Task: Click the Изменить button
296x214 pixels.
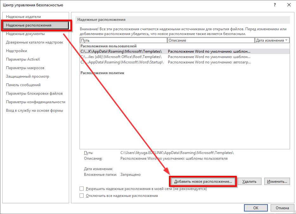Action: (x=277, y=181)
